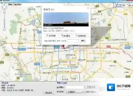Click the 保存到本地 button
The image size is (133, 96).
(91, 87)
